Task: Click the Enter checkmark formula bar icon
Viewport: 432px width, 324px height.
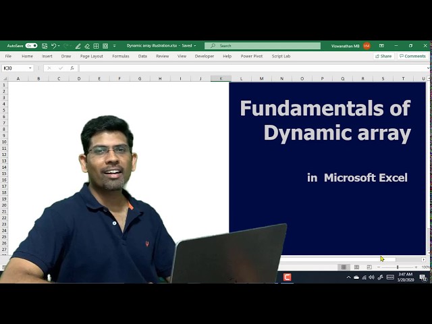Action: tap(61, 68)
